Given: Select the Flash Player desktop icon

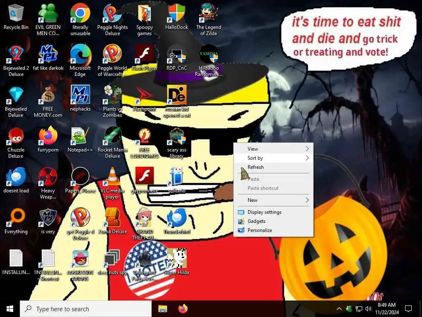Looking at the screenshot, I should [x=145, y=58].
